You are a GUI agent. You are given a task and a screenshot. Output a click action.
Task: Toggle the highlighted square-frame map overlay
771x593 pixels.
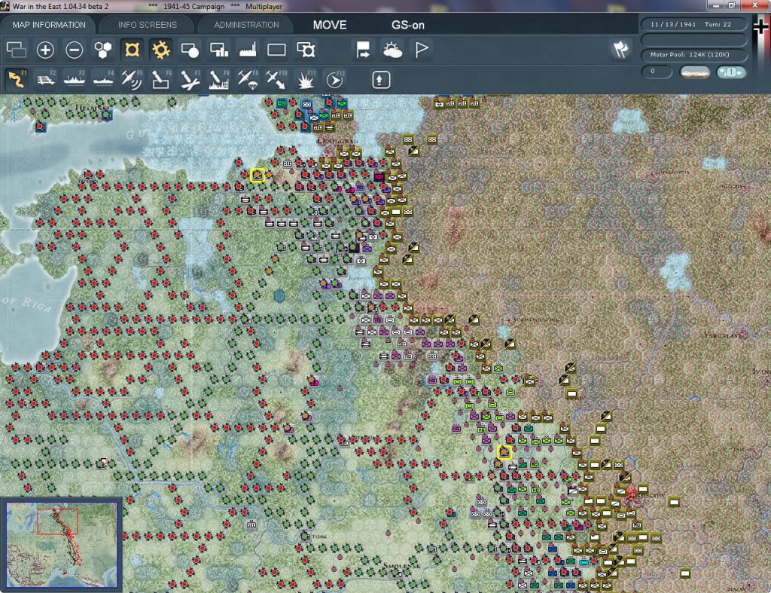132,50
